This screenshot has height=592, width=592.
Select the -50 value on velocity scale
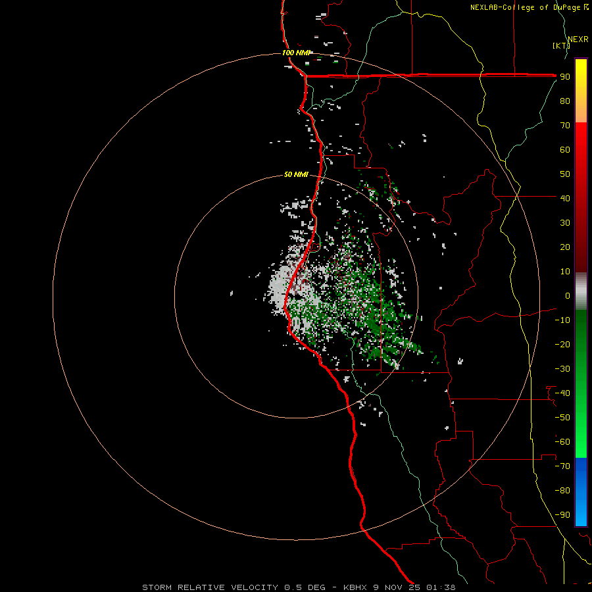(562, 418)
